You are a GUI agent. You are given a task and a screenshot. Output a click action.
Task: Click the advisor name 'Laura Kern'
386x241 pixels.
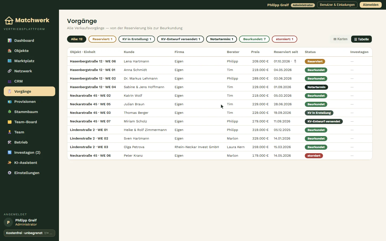[236, 147]
